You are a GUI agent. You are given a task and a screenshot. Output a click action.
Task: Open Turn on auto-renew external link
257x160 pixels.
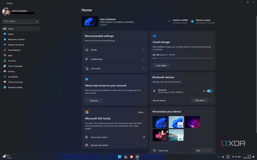click(115, 137)
